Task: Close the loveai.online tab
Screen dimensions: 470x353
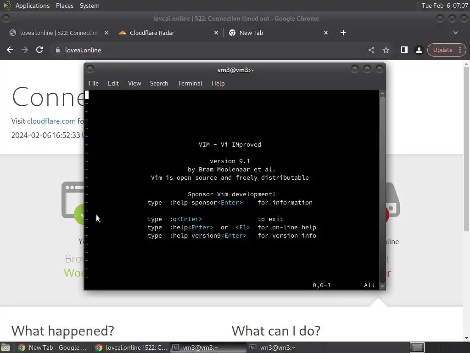Action: coord(106,33)
